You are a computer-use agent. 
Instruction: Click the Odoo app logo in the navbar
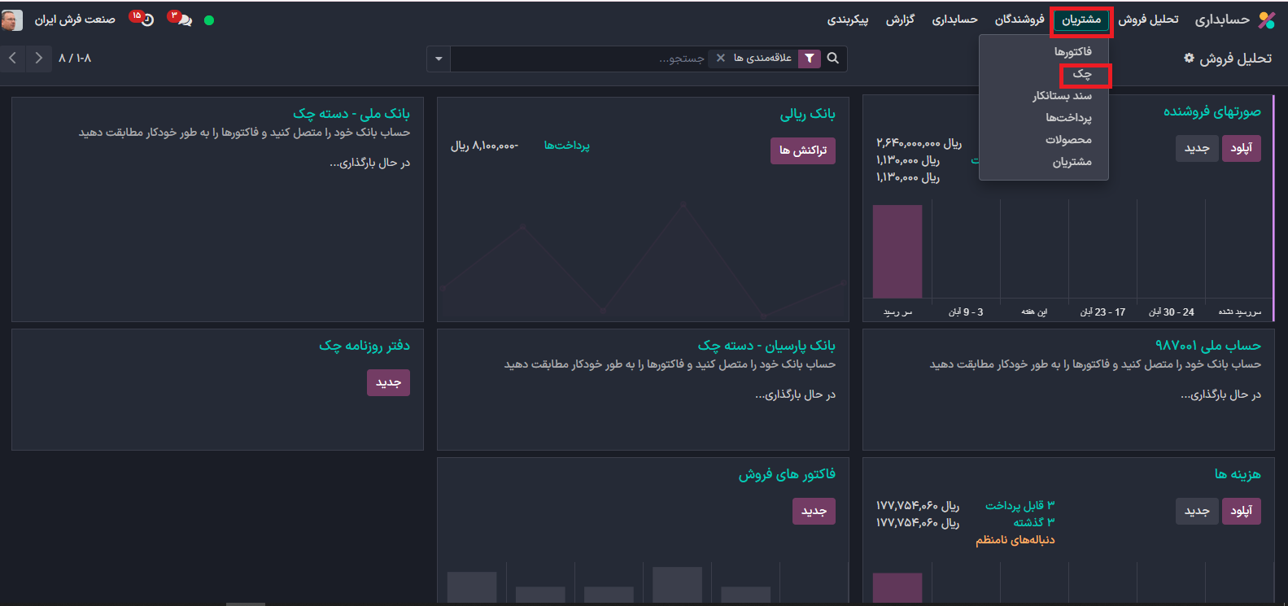pos(1266,20)
